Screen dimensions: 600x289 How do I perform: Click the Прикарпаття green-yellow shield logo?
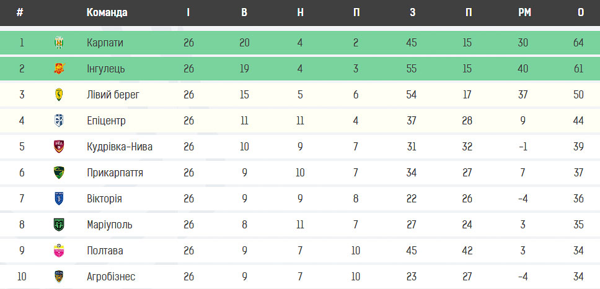point(59,173)
